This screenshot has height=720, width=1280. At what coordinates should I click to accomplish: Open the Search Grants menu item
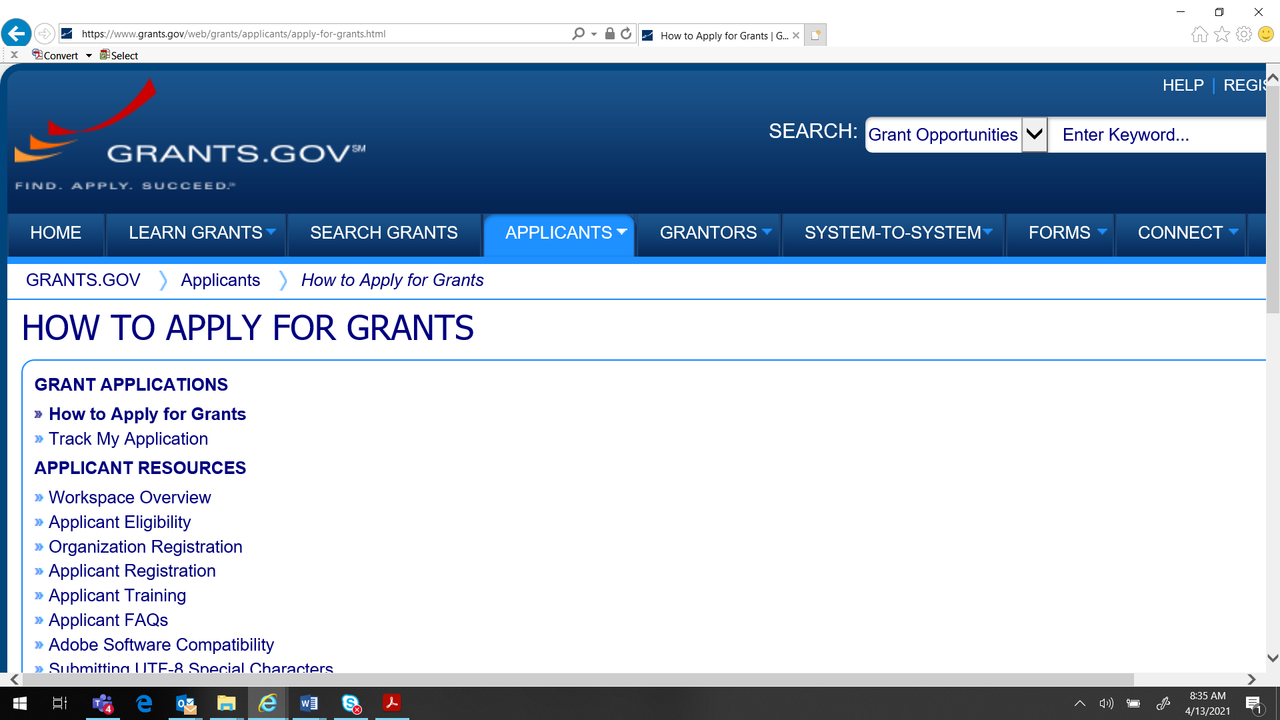point(383,233)
